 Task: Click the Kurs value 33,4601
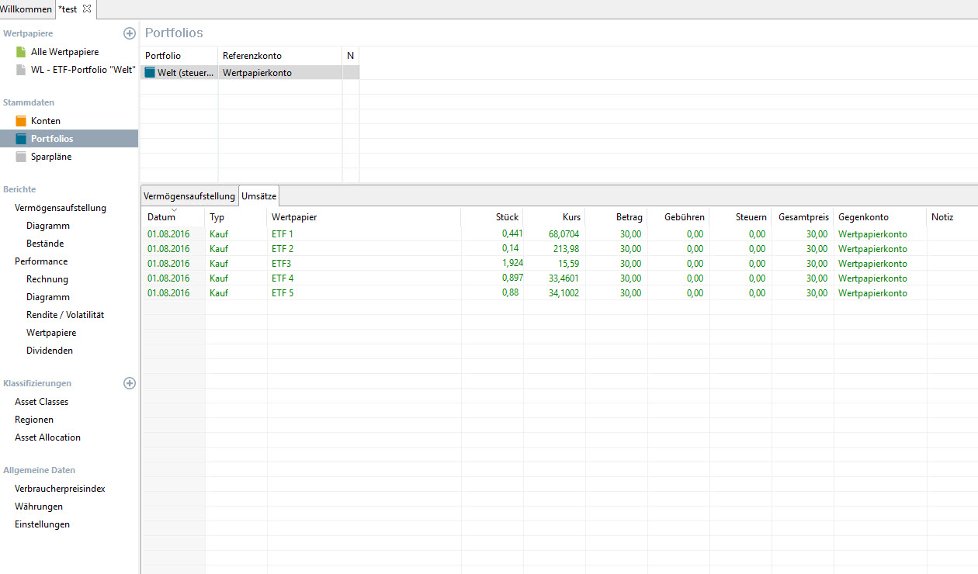(564, 278)
